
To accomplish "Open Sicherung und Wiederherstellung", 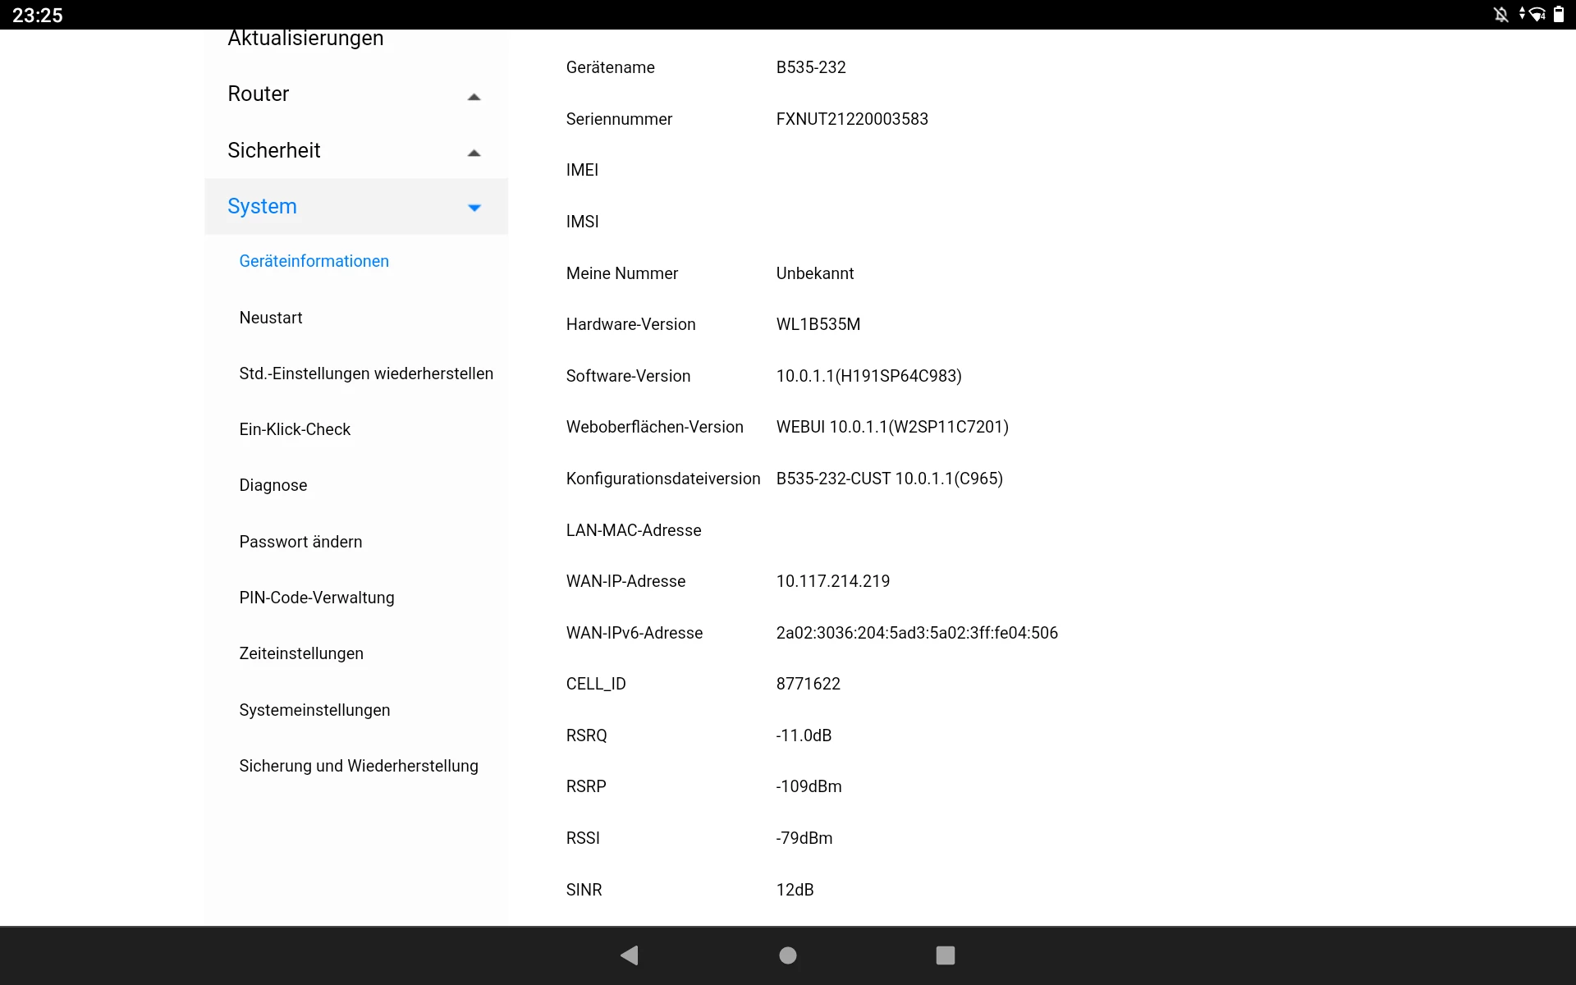I will click(x=358, y=766).
